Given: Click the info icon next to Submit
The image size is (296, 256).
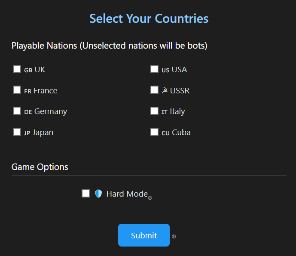Looking at the screenshot, I should point(174,236).
